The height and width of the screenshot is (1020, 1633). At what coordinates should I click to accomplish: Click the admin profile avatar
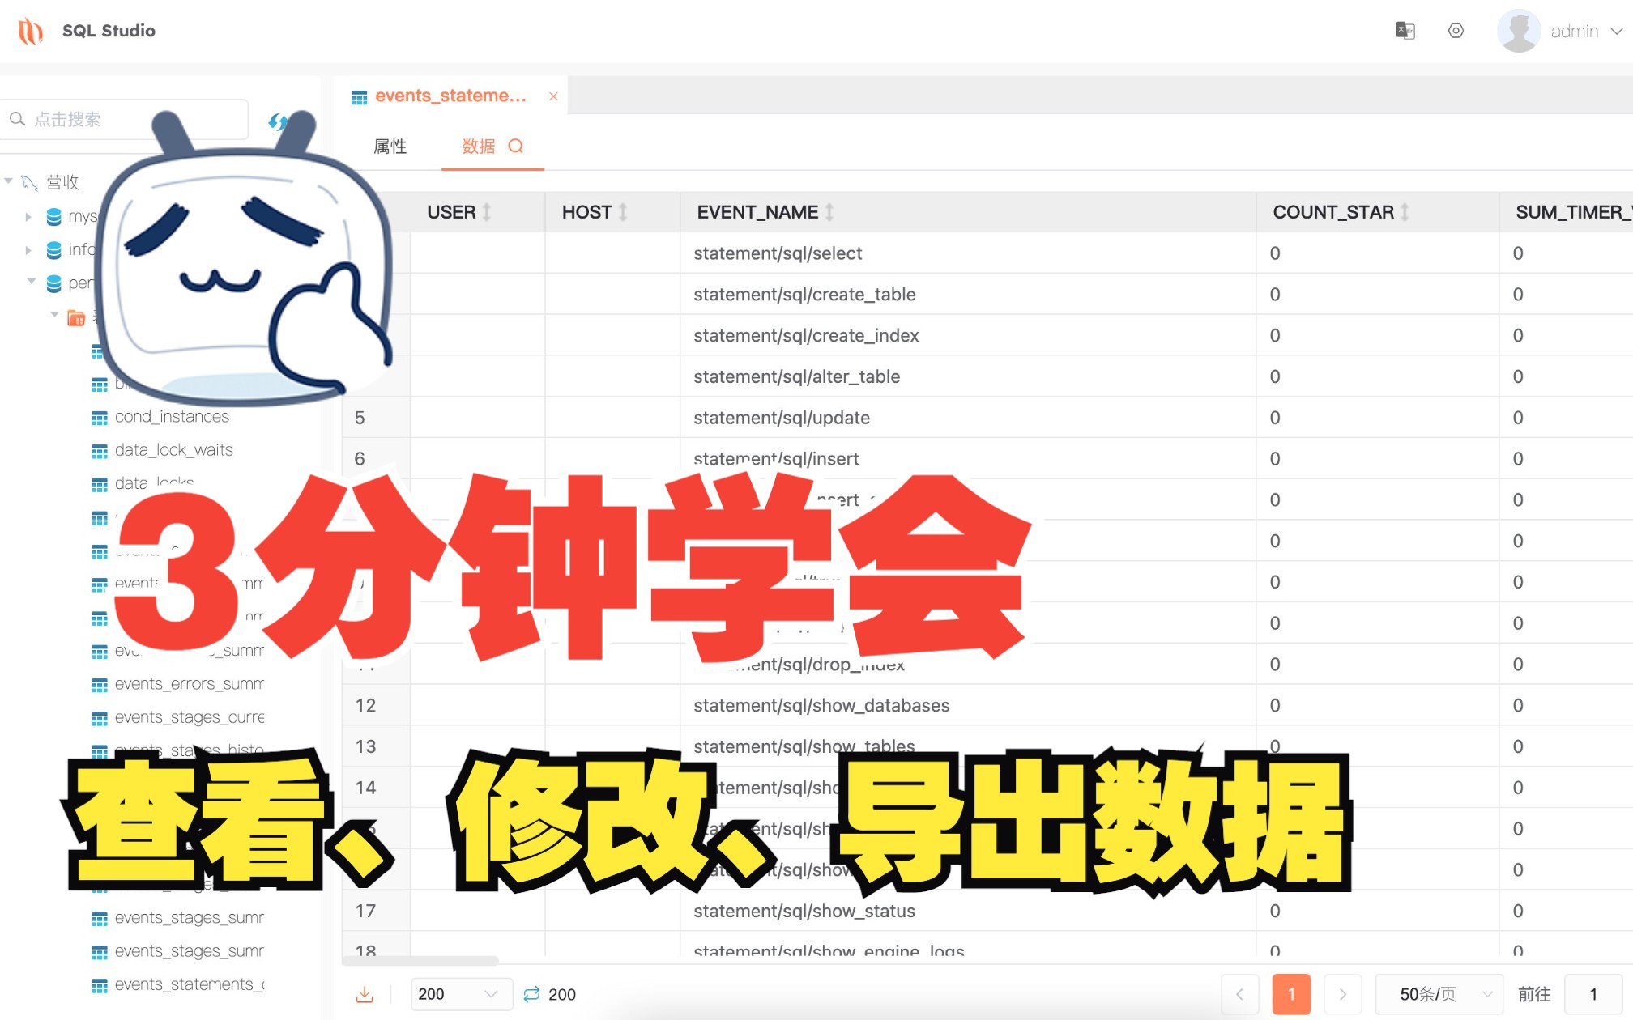click(1519, 30)
